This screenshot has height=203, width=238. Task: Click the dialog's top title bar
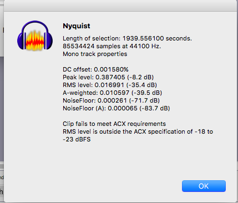coord(120,6)
